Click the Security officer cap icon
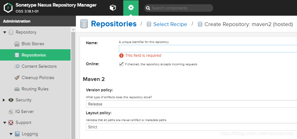Screen dimensions: 297x139 pos(11,100)
